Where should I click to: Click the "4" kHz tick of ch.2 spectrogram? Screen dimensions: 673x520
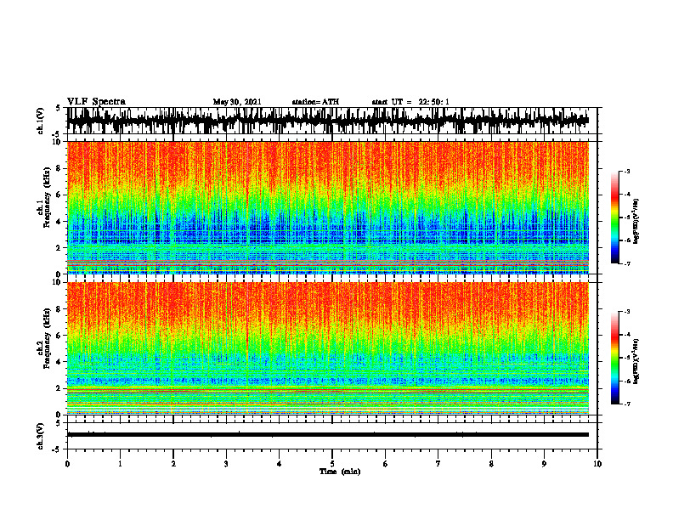(x=59, y=362)
